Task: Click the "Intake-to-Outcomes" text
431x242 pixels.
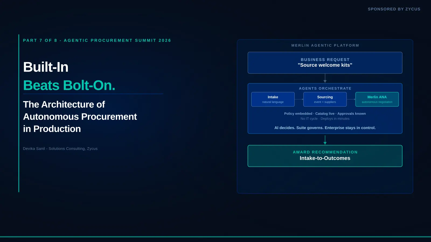Action: pyautogui.click(x=325, y=158)
